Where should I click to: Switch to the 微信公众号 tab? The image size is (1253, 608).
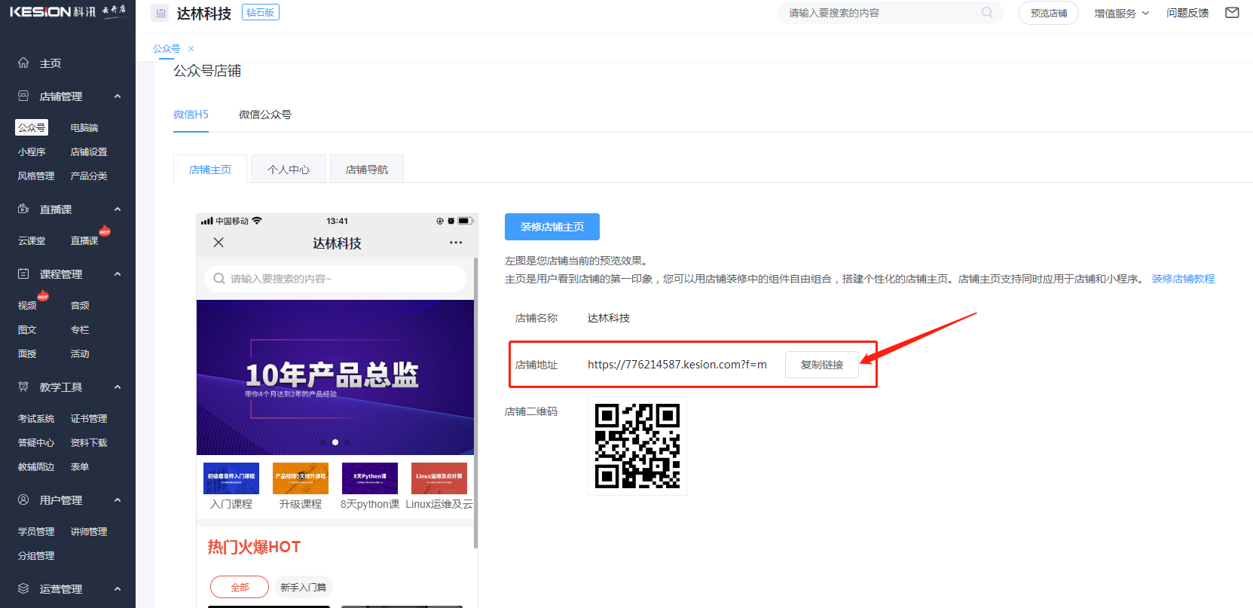click(264, 115)
